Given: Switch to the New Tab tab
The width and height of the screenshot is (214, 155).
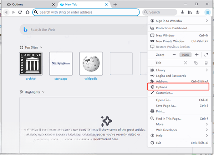Looking at the screenshot, I should click(x=84, y=5).
